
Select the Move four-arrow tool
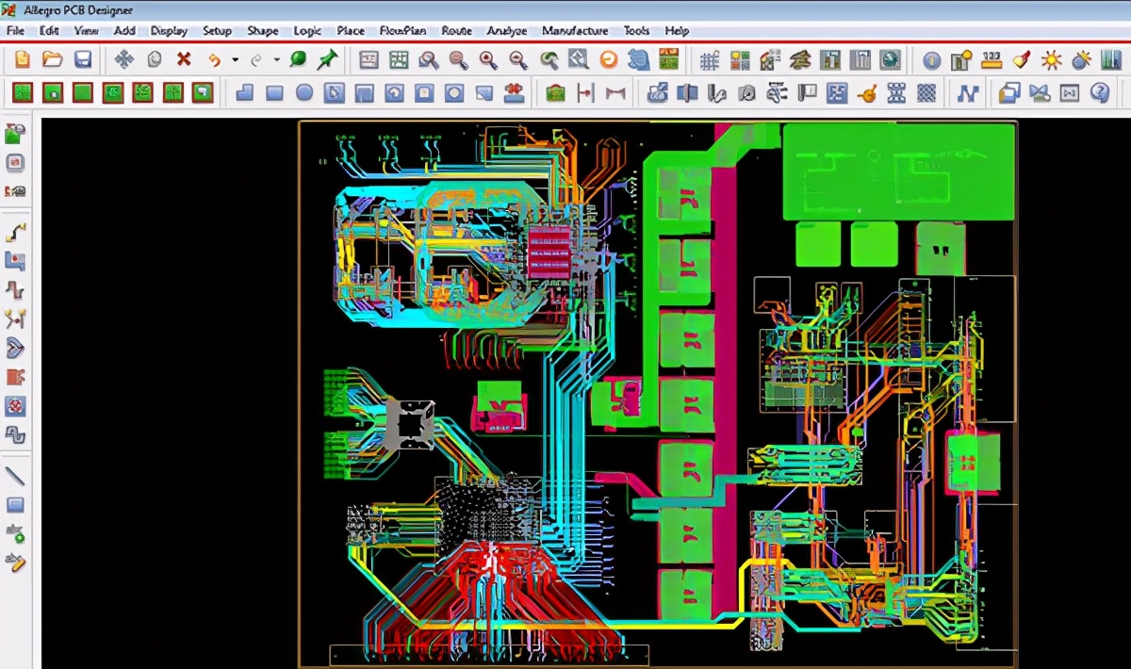tap(123, 60)
